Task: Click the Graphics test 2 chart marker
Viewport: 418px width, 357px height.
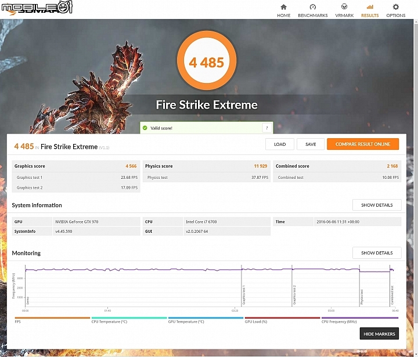Action: point(294,295)
